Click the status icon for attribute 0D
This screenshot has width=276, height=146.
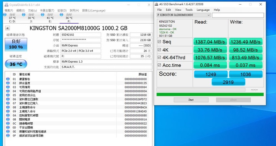8,127
